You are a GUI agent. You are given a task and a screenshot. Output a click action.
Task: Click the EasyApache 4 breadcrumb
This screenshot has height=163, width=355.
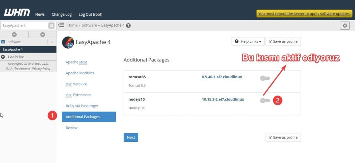click(x=113, y=25)
